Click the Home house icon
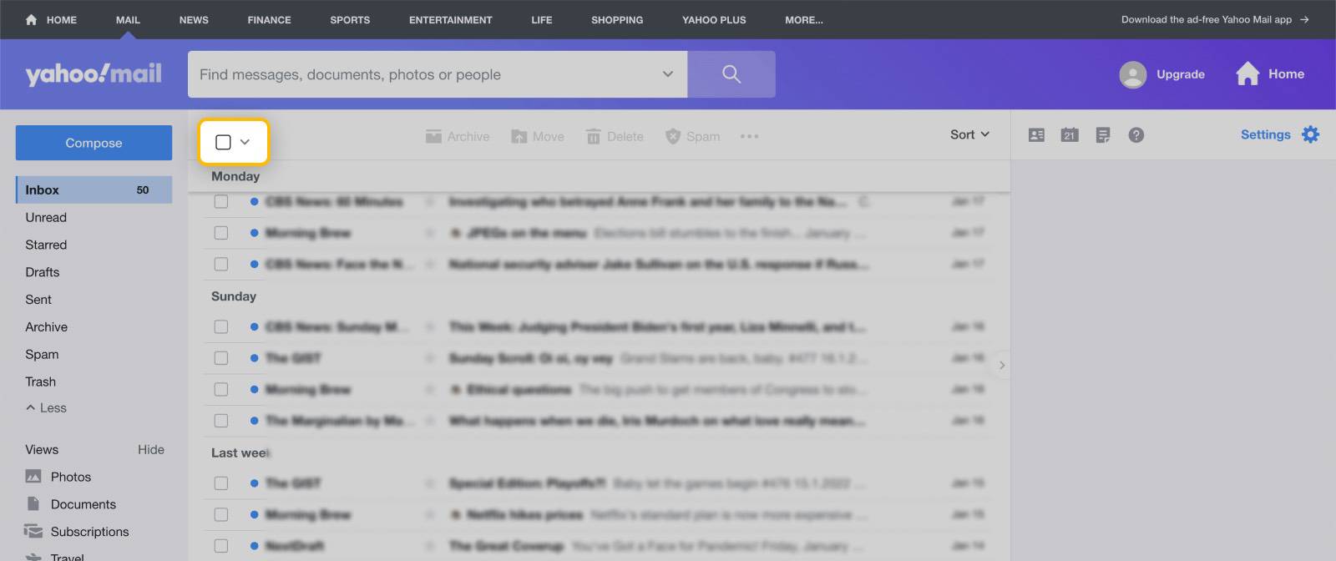Viewport: 1336px width, 561px height. click(1247, 73)
